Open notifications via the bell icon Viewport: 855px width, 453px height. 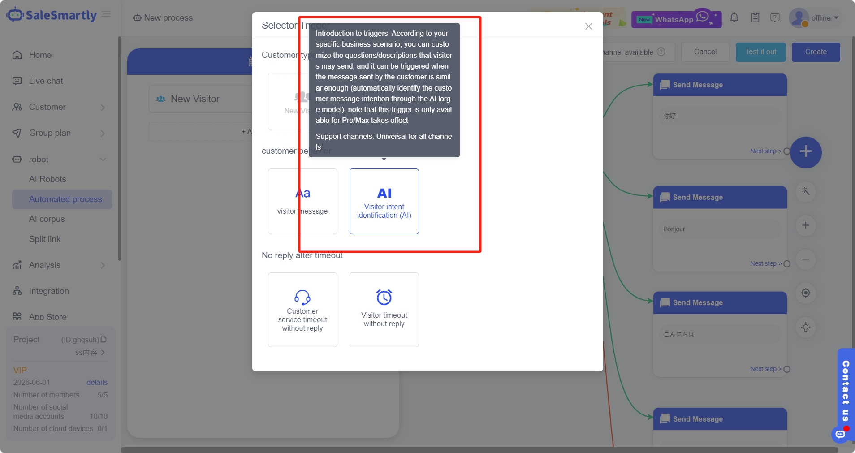(734, 17)
